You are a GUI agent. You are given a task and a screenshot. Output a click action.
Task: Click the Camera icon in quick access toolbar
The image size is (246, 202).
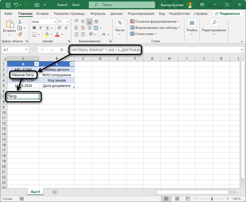37,5
